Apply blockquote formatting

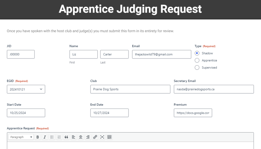tap(66, 137)
